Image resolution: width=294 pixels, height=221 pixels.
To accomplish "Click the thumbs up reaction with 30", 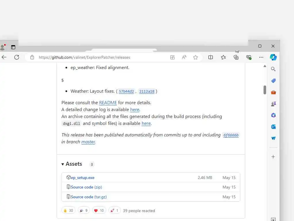I will pos(68,210).
